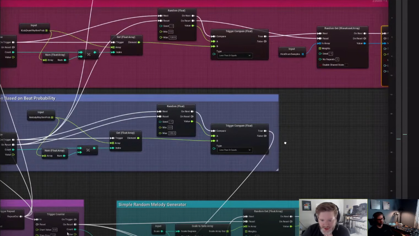Select the In Array pin on Random Get (WaveAsset:Array)
Screen dimensions: 419x236
[x=320, y=43]
